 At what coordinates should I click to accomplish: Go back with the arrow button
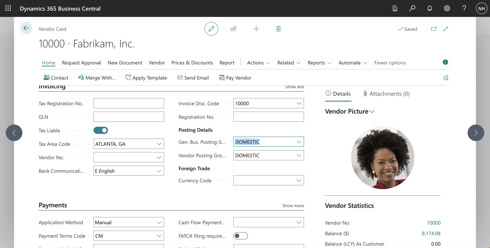[26, 28]
